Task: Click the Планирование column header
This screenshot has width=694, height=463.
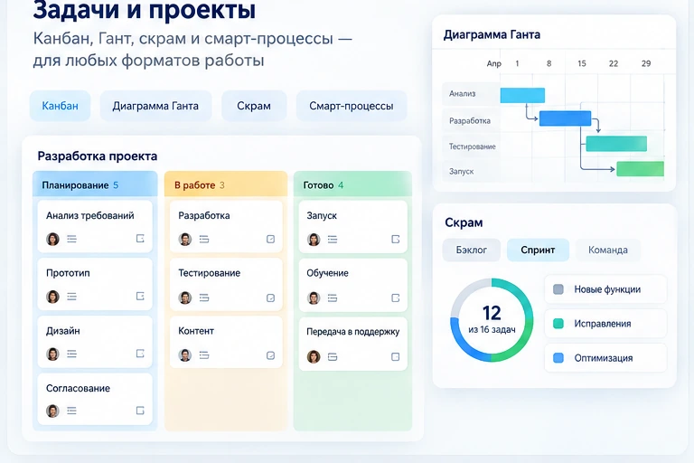Action: click(95, 184)
